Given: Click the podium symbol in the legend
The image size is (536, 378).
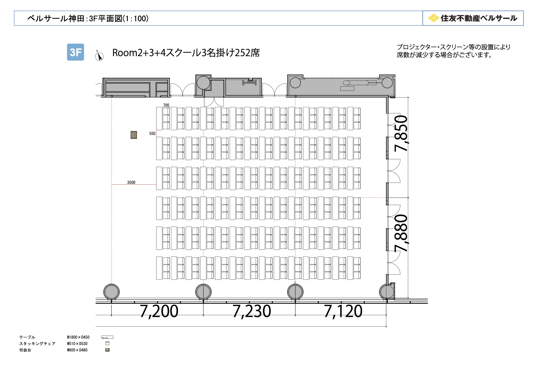Looking at the screenshot, I should pyautogui.click(x=107, y=350).
